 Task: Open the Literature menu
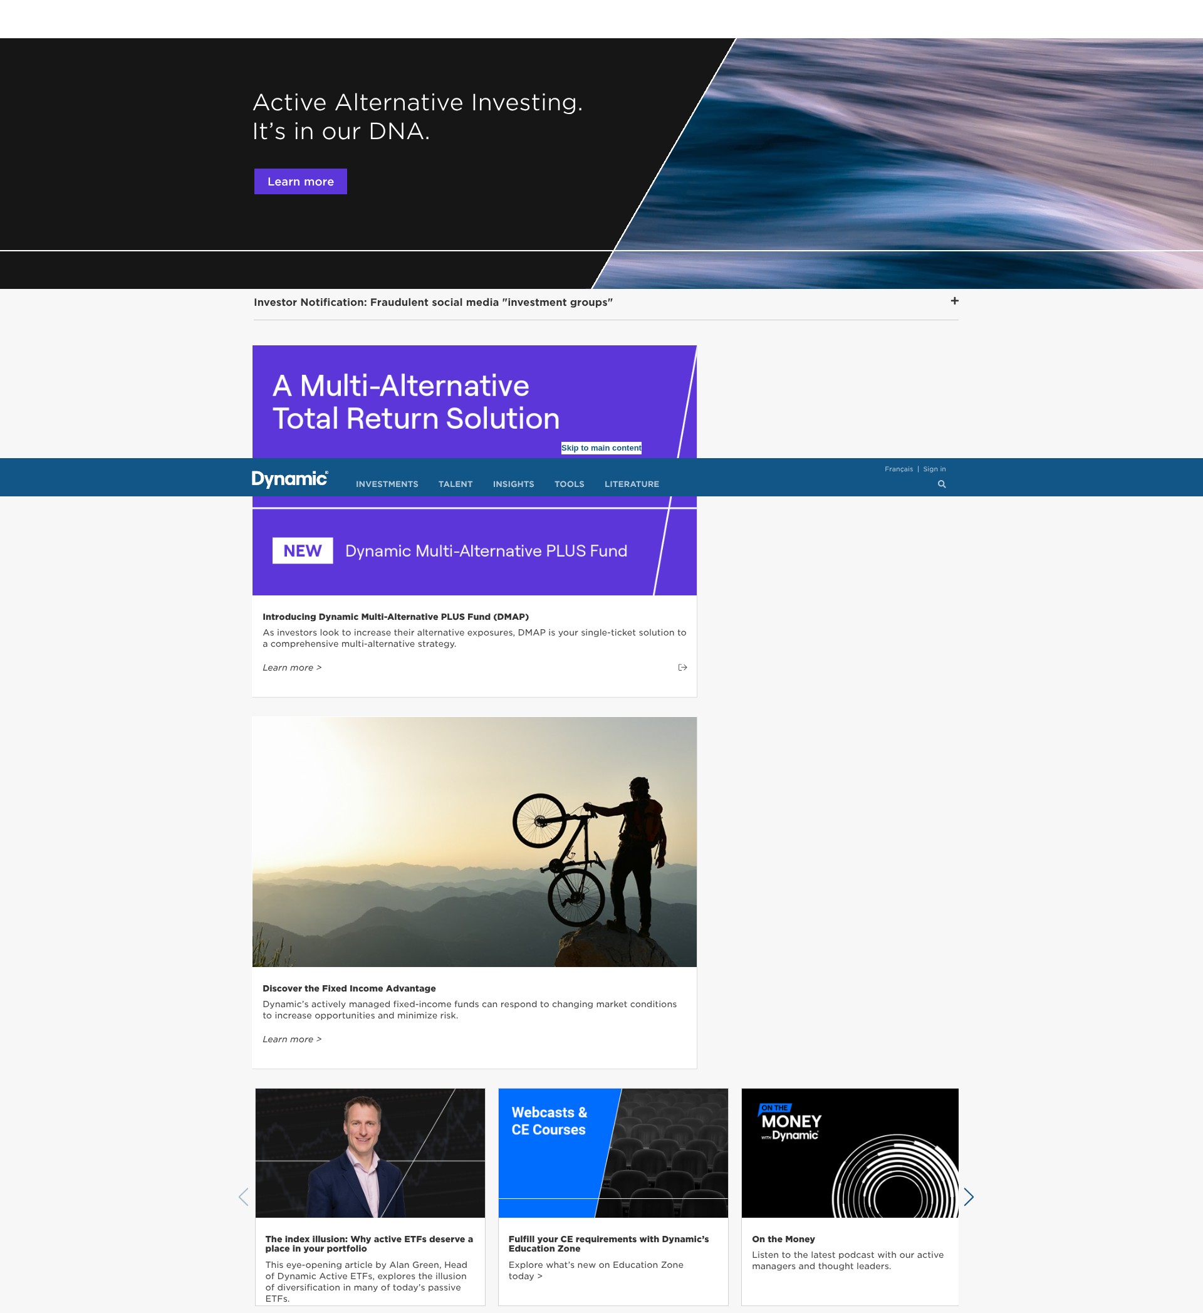[632, 484]
